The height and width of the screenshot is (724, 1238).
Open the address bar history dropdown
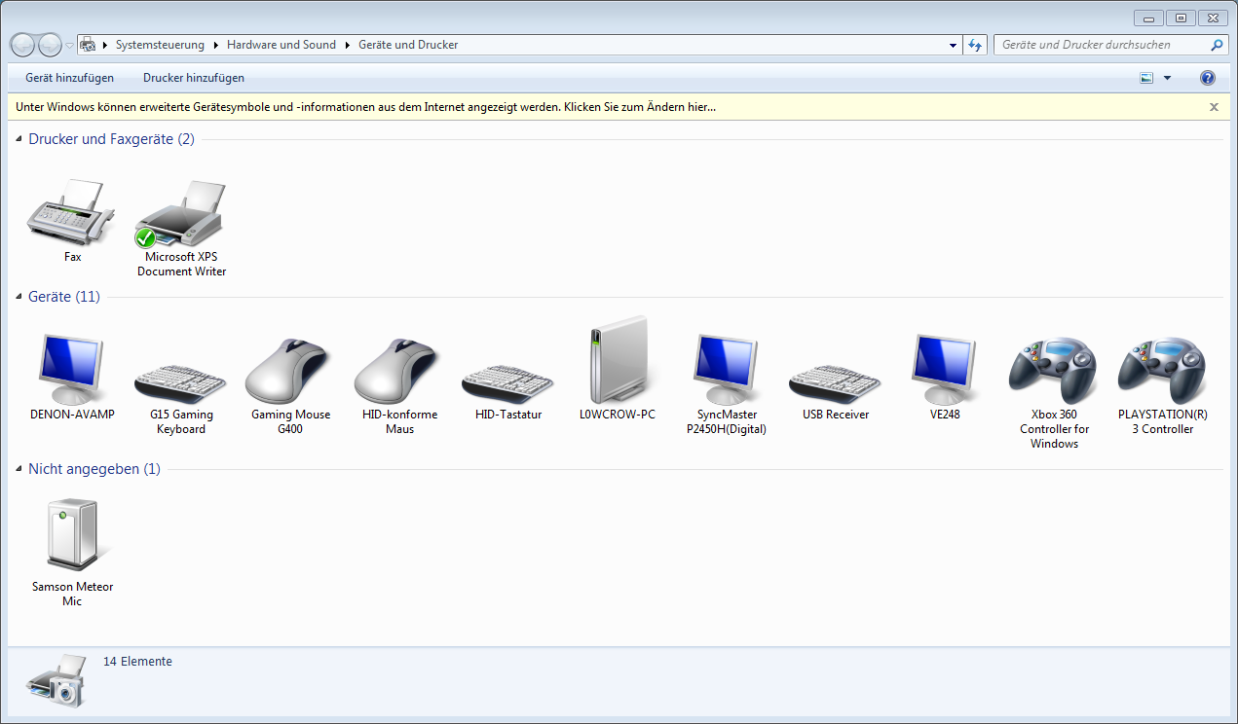953,45
